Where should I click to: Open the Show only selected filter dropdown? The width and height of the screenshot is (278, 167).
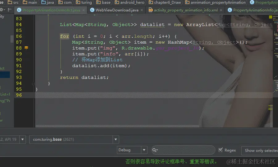pos(260,151)
